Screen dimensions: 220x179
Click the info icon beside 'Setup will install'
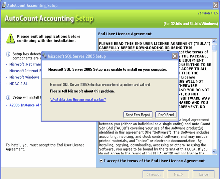8,97
